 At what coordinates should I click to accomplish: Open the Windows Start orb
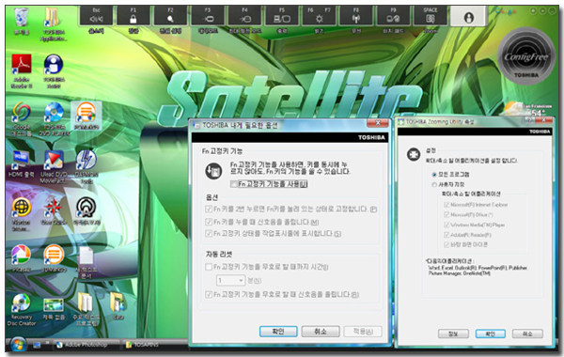click(x=18, y=345)
